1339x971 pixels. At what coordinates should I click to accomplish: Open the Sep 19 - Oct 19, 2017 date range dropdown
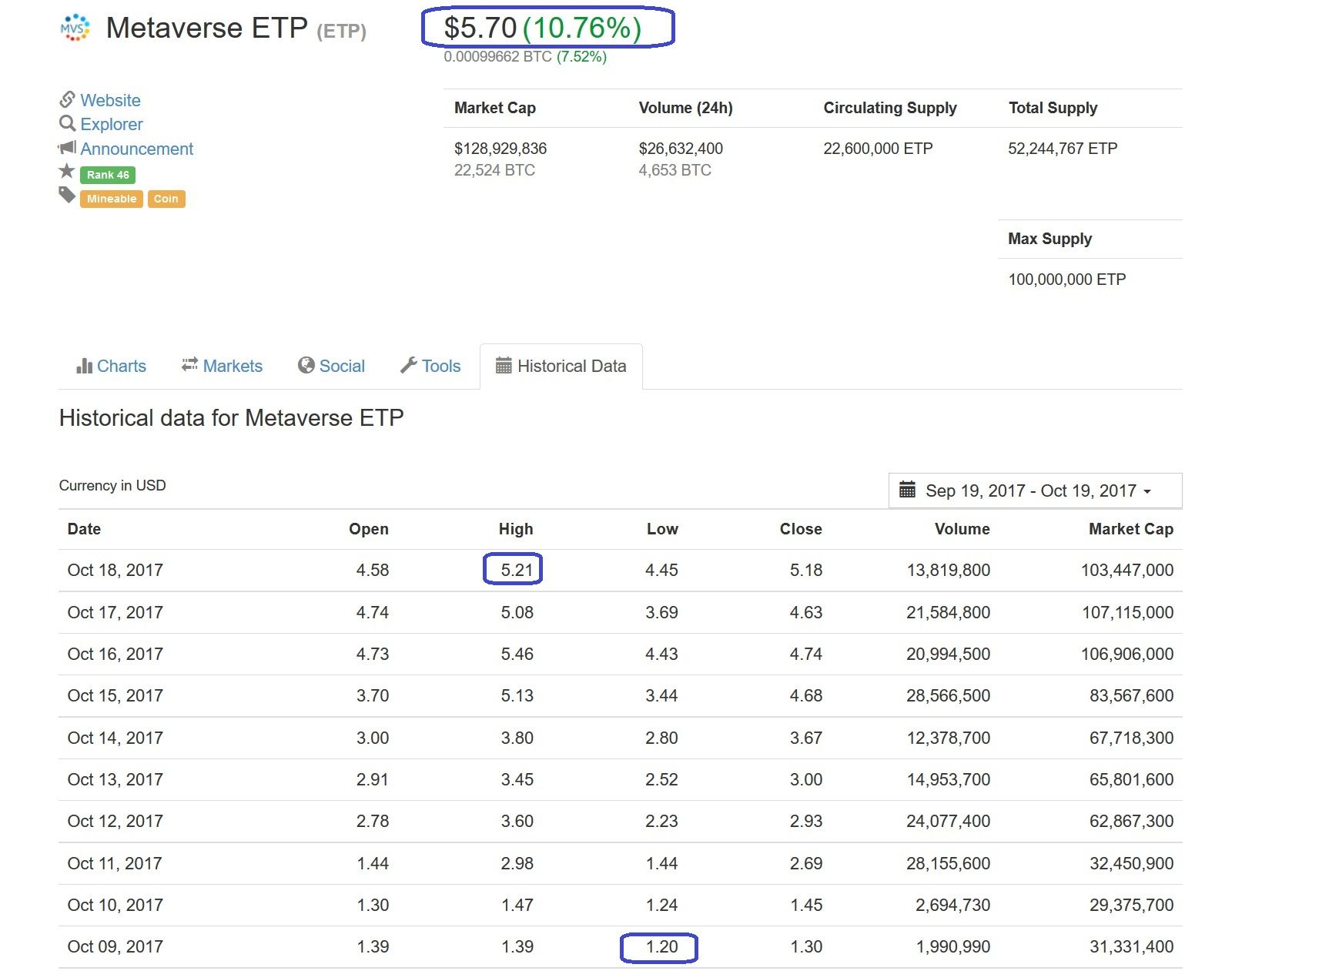(x=1035, y=491)
